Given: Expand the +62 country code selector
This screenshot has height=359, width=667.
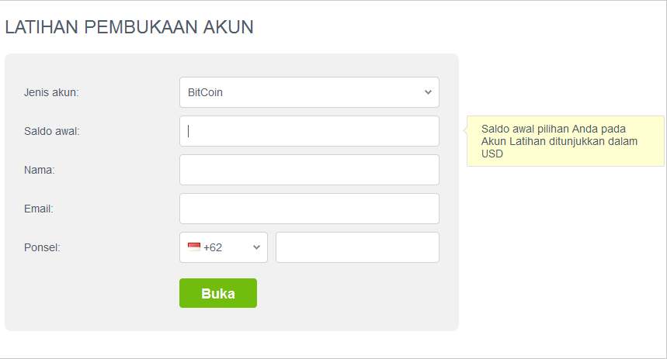Looking at the screenshot, I should (224, 247).
